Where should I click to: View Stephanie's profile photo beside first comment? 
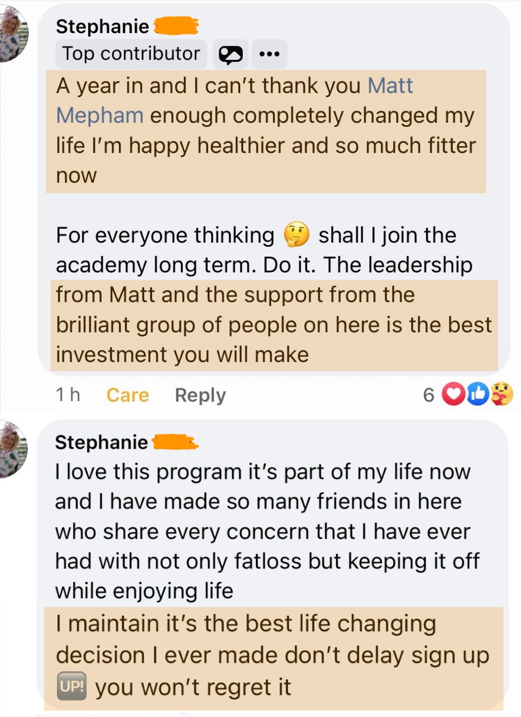click(x=13, y=34)
